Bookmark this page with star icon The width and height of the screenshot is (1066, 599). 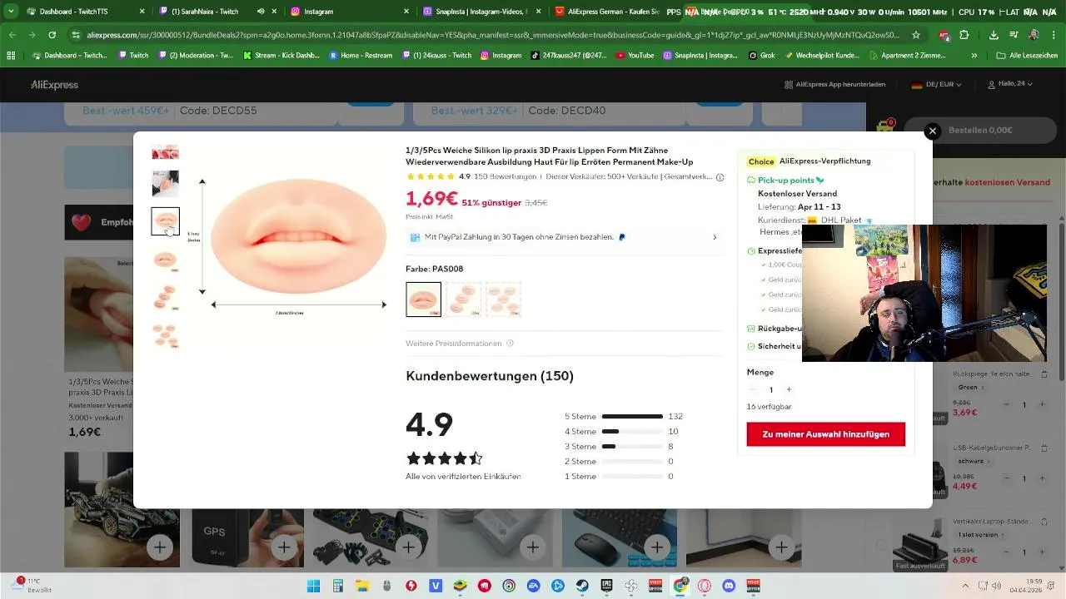point(916,35)
